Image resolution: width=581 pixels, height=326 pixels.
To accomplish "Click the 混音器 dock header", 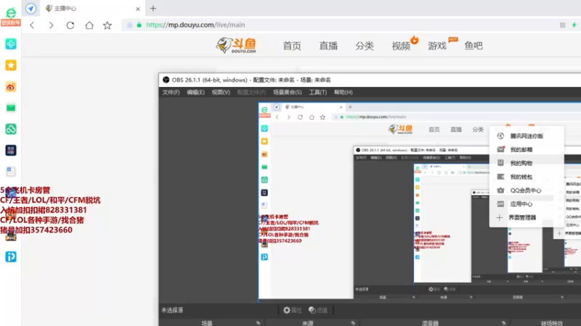I will [x=430, y=323].
